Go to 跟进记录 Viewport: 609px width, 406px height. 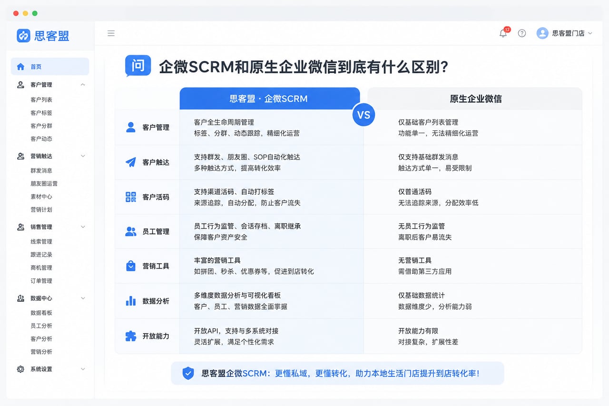(x=41, y=255)
